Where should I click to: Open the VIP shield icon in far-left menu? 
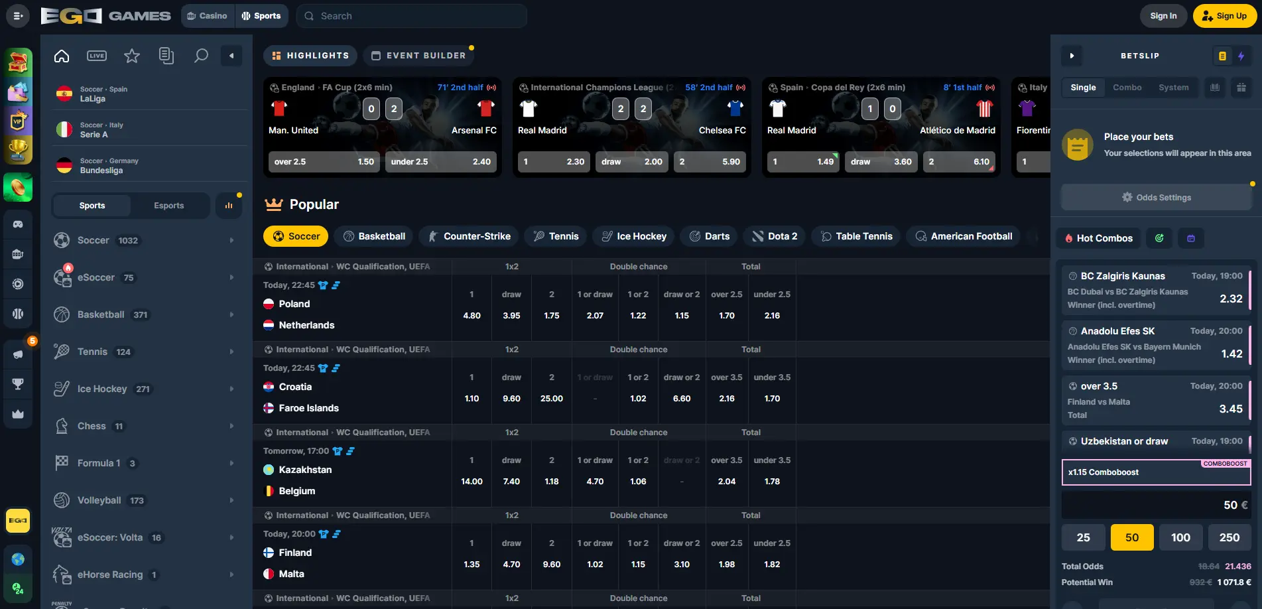click(x=19, y=120)
